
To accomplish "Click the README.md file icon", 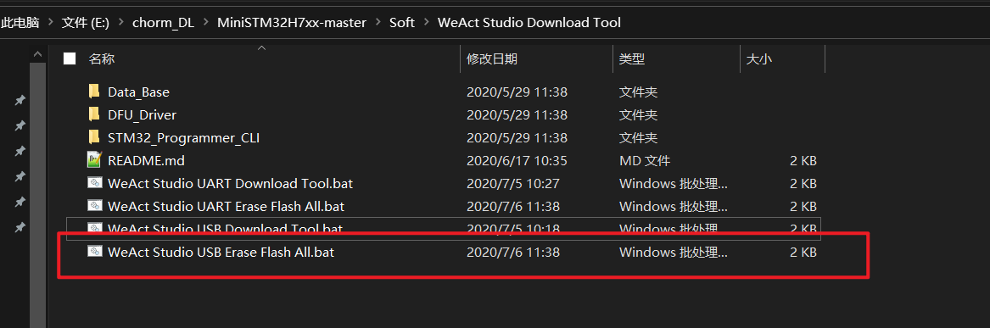I will 95,160.
